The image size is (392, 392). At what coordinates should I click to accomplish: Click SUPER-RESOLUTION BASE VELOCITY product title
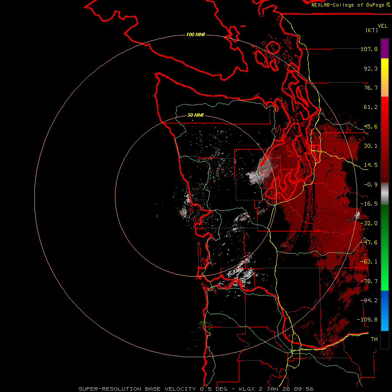[137, 389]
